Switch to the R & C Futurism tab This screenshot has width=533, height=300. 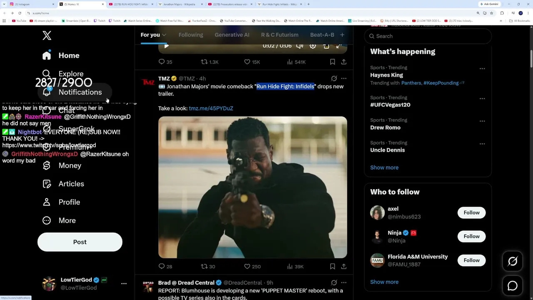click(x=280, y=35)
